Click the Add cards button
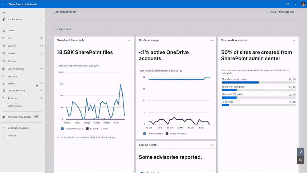This screenshot has height=173, width=307. 63,29
